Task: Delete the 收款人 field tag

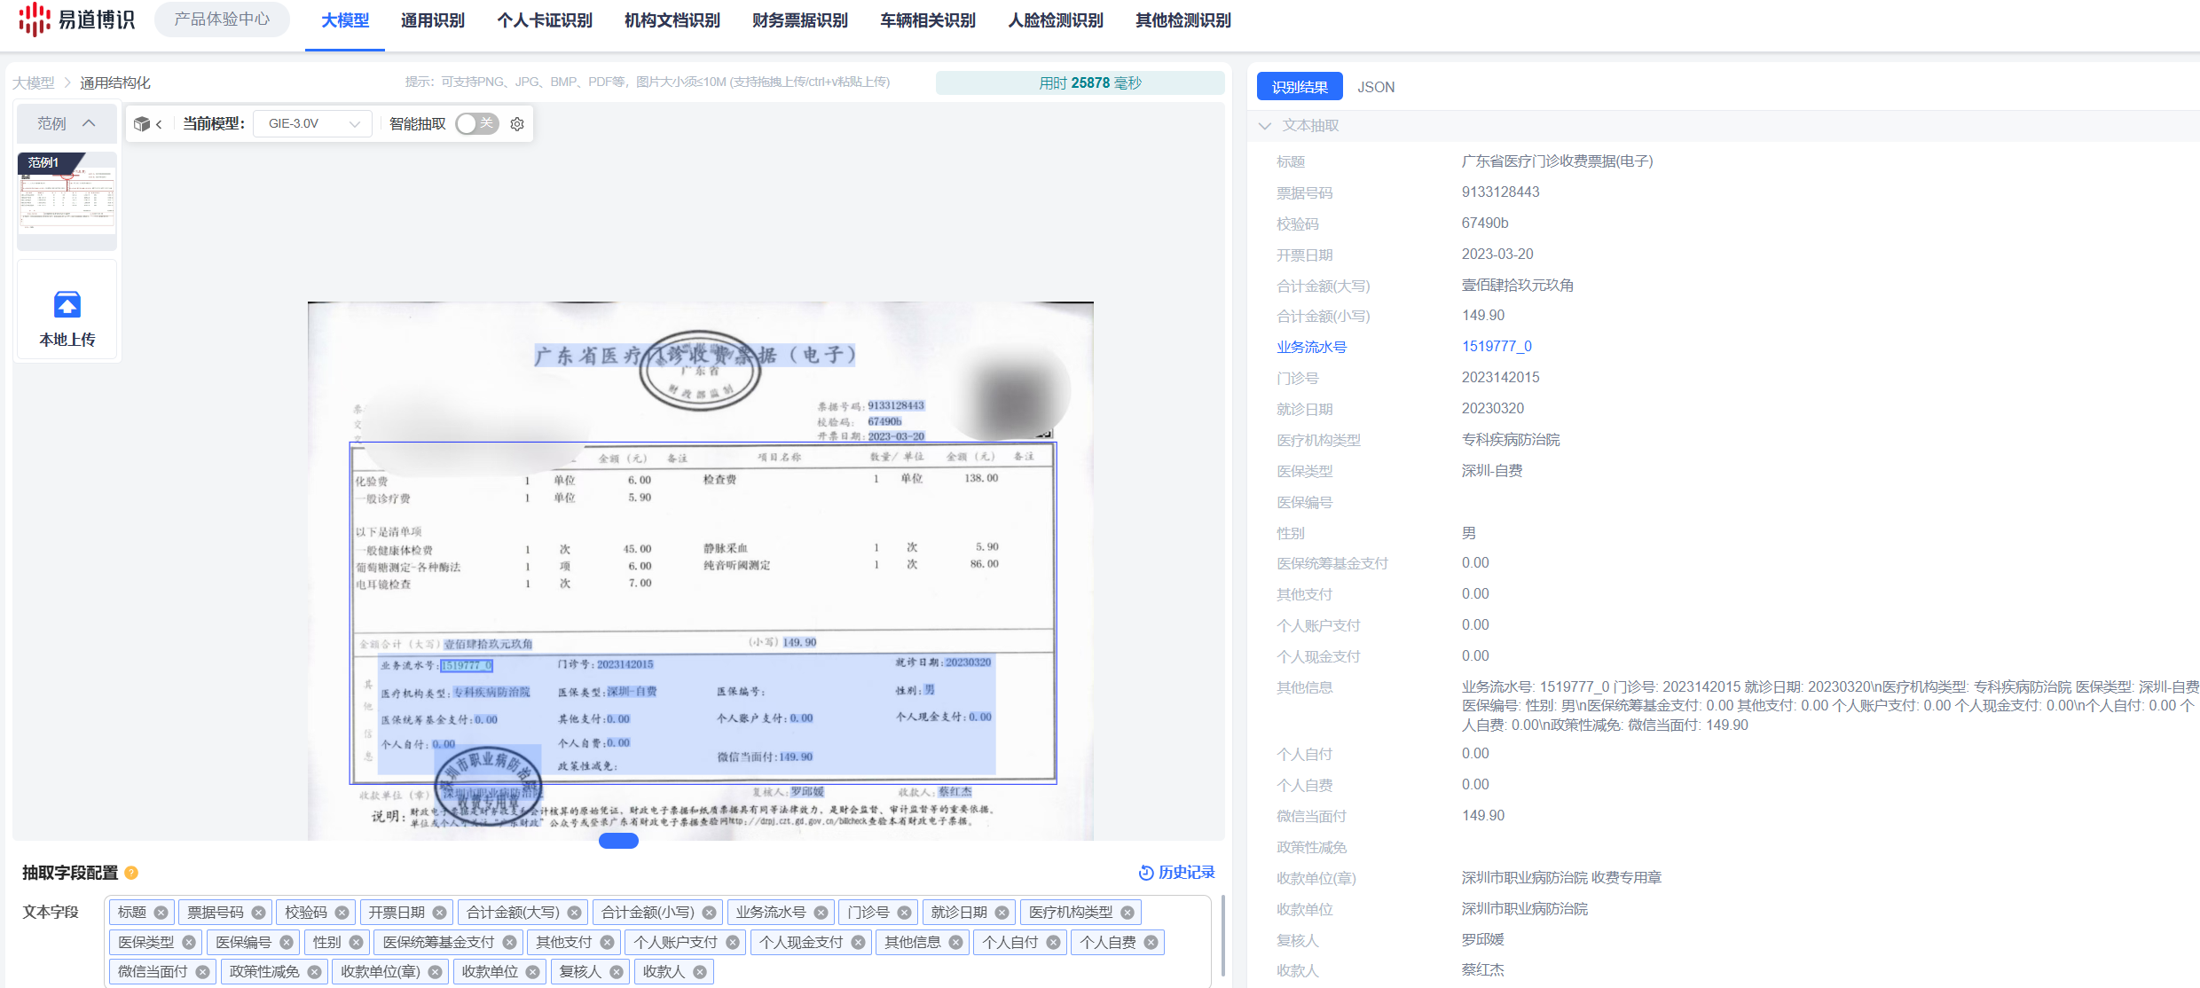Action: coord(700,972)
